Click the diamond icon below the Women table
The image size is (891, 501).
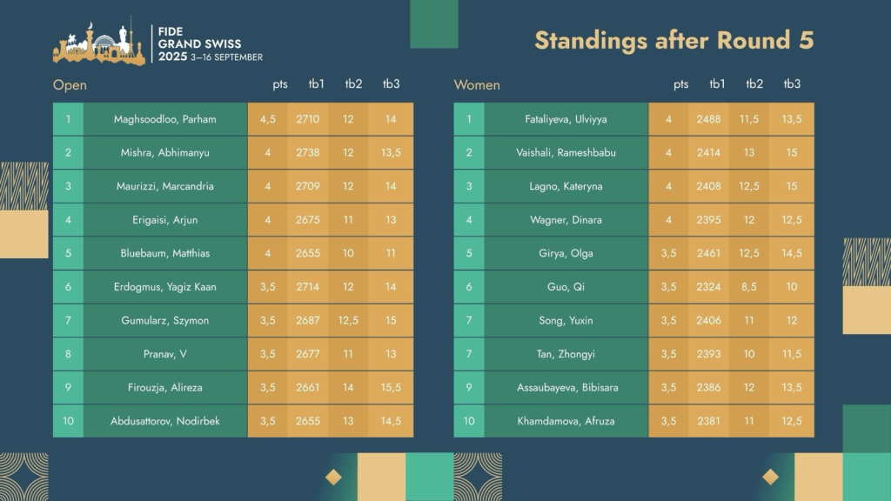click(770, 477)
